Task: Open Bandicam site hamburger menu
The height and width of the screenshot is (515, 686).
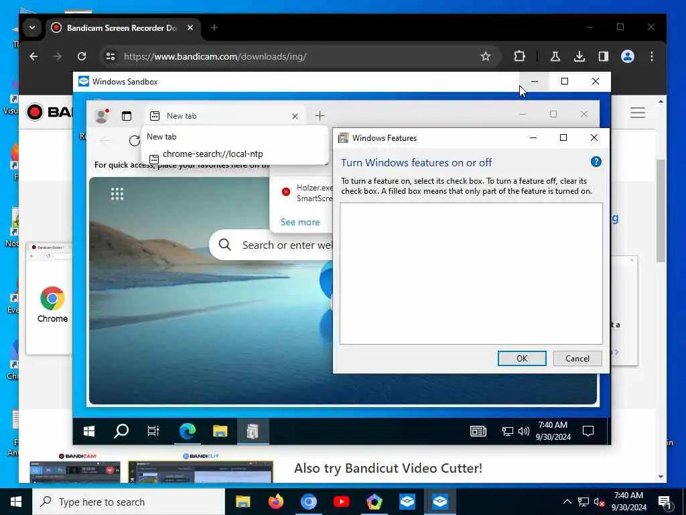Action: pos(638,113)
